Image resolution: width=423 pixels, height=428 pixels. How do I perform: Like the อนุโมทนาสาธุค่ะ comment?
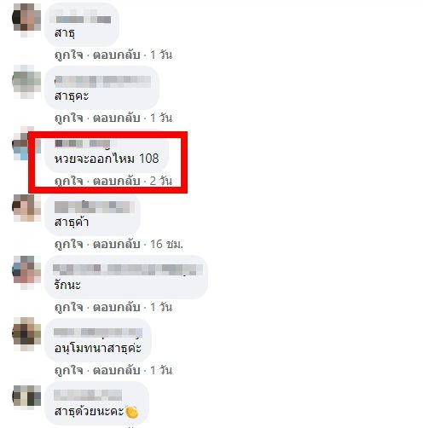click(x=69, y=371)
